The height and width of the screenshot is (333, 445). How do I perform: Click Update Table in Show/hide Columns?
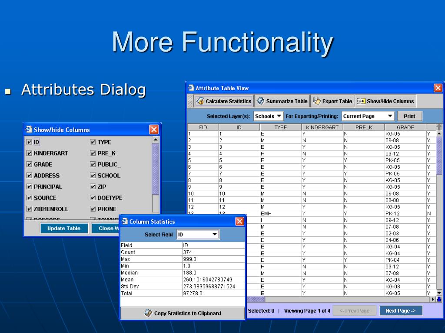coord(64,228)
